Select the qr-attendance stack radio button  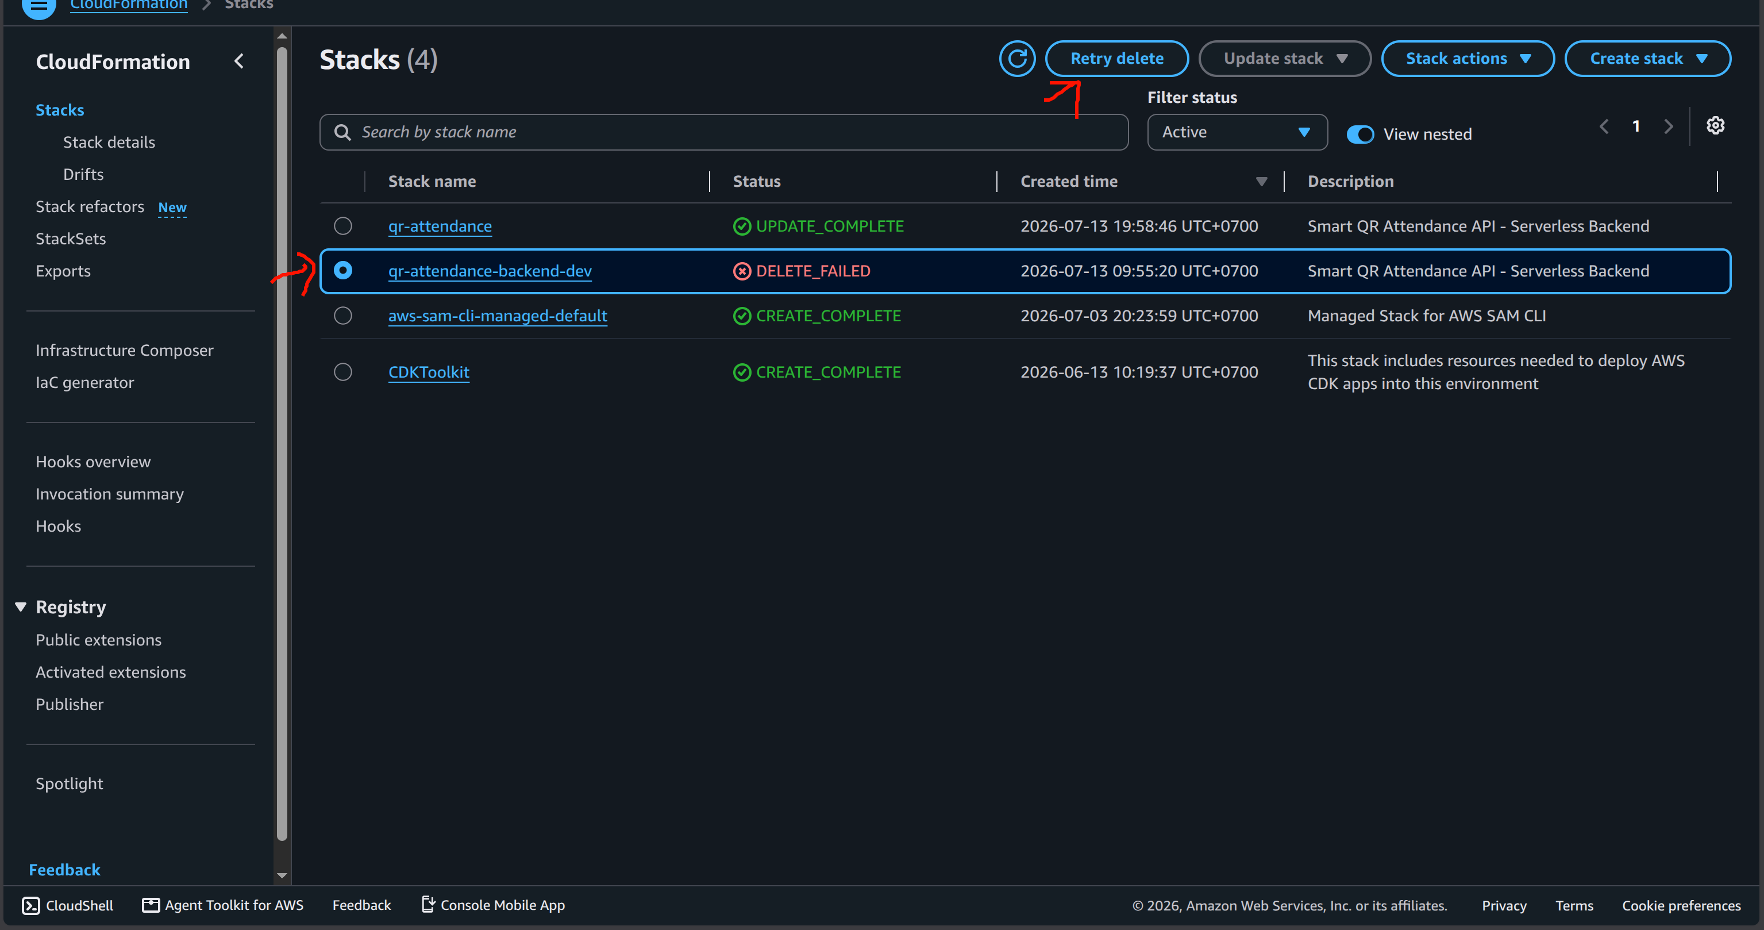(x=343, y=226)
